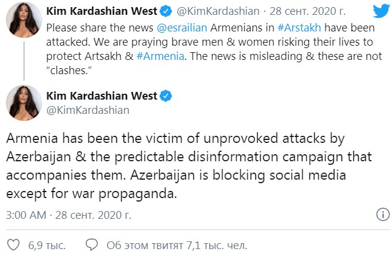
Task: Click the reply speech bubble icon
Action: point(91,244)
